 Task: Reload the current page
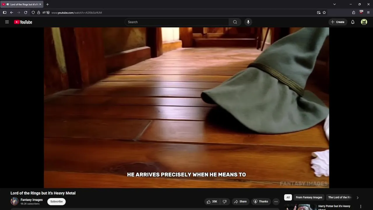(26, 13)
